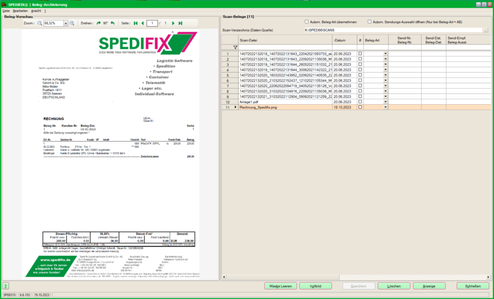The height and width of the screenshot is (299, 494).
Task: Click the 19.10.2023 date in status bar
Action: coord(42,295)
